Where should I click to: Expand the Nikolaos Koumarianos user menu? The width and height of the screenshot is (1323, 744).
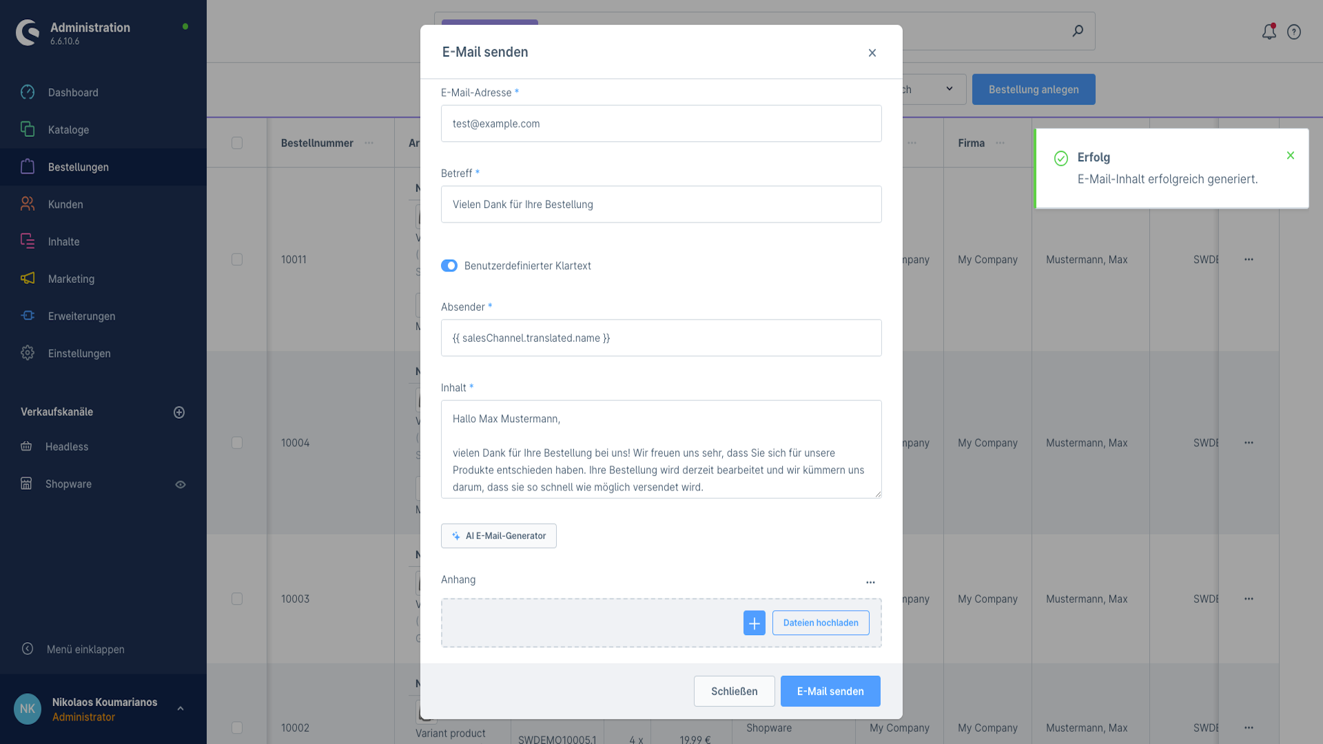tap(181, 709)
